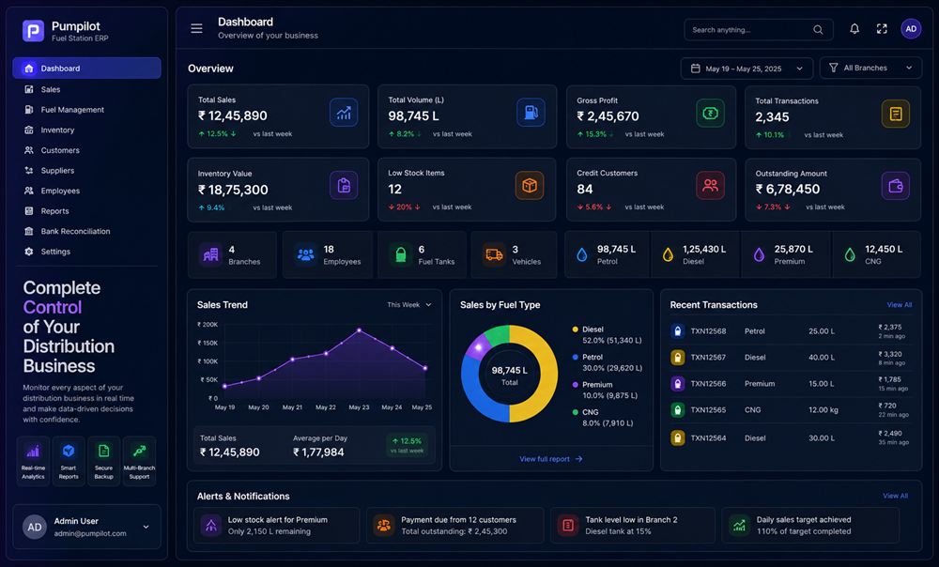Click the TXN12568 transaction lock icon
Screen dimensions: 939x567
click(x=677, y=331)
